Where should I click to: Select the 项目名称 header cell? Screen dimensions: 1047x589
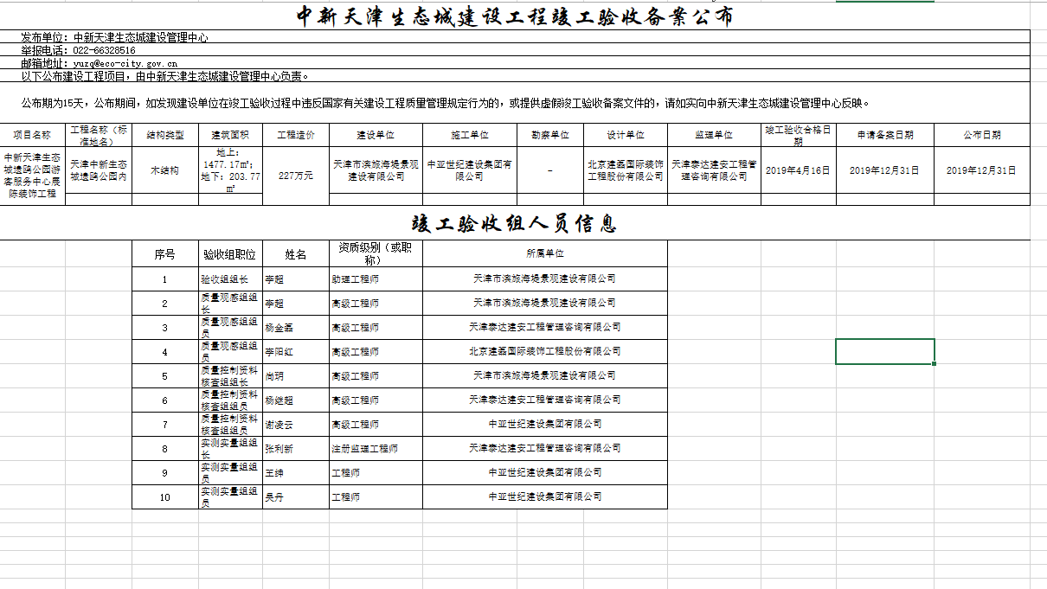(33, 135)
